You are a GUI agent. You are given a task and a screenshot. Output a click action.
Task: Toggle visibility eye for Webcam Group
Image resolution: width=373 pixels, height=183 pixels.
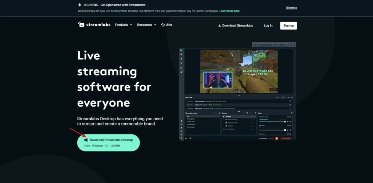(x=254, y=120)
